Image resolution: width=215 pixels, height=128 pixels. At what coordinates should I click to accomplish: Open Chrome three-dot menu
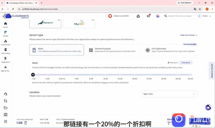click(x=212, y=9)
